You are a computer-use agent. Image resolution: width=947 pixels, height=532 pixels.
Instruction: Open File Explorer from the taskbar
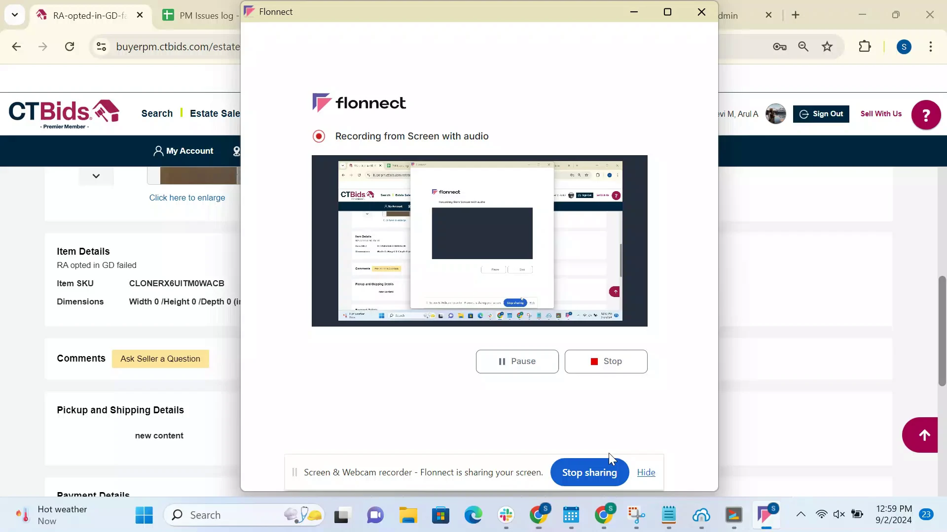click(408, 515)
